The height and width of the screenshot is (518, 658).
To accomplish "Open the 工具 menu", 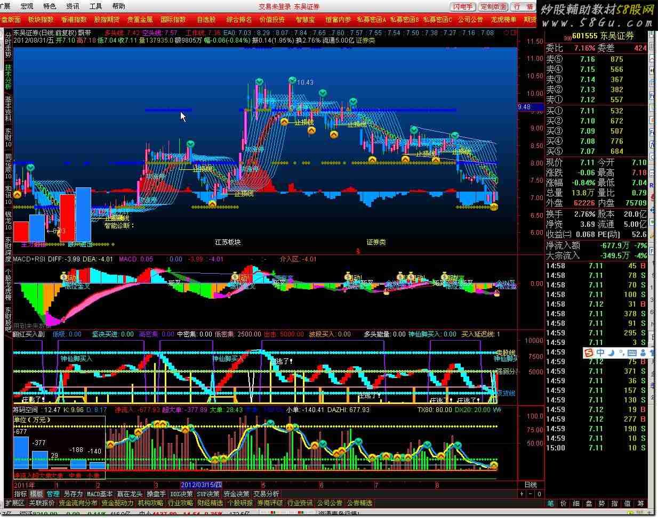I will 95,6.
